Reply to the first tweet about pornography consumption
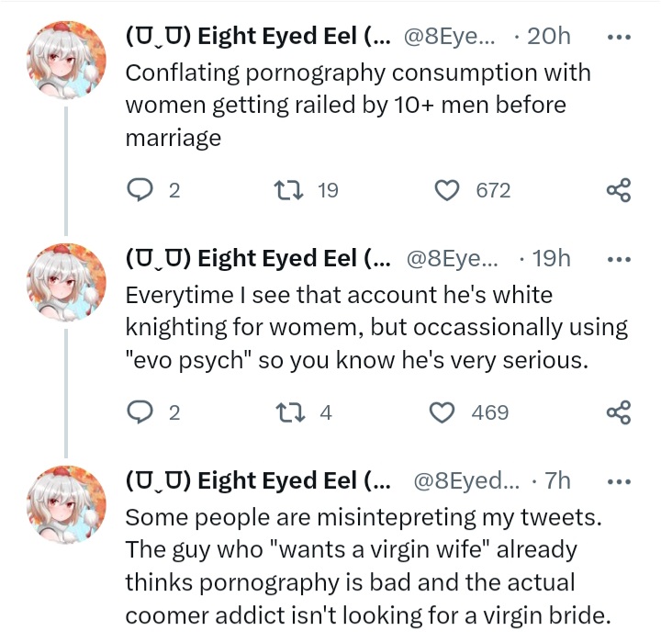This screenshot has width=661, height=642. 140,190
